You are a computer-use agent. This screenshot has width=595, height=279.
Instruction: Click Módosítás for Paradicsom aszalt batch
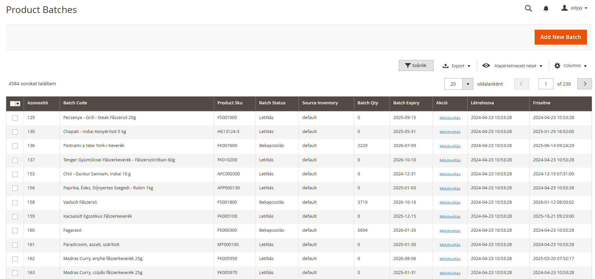tap(450, 245)
